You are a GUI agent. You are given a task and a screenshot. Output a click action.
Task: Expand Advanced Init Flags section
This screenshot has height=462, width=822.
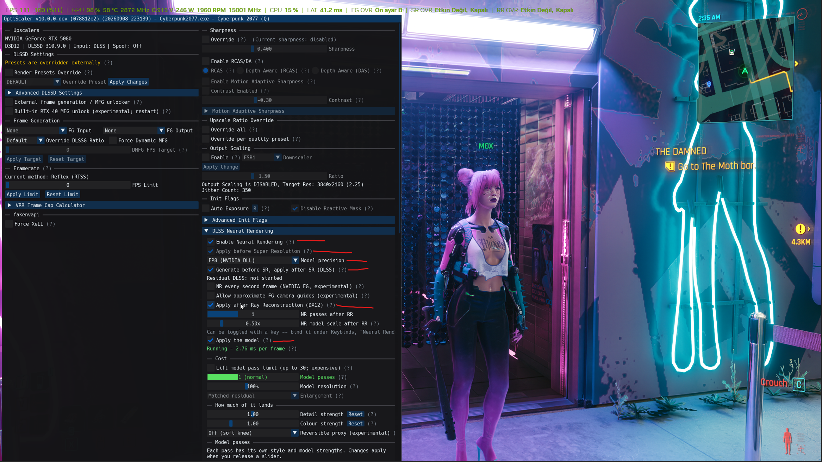click(299, 220)
